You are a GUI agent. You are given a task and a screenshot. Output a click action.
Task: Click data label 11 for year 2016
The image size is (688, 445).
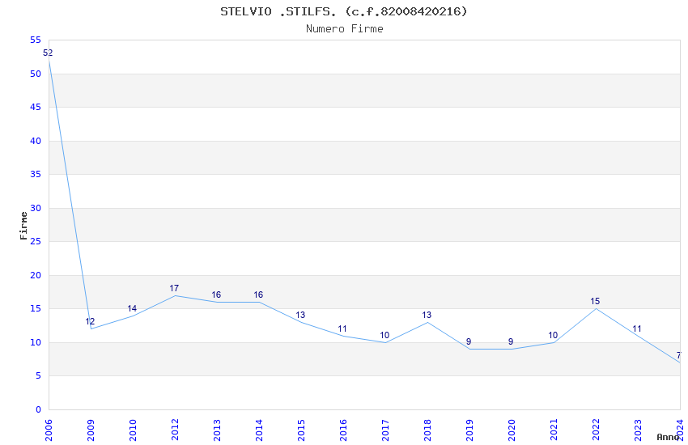coord(342,328)
